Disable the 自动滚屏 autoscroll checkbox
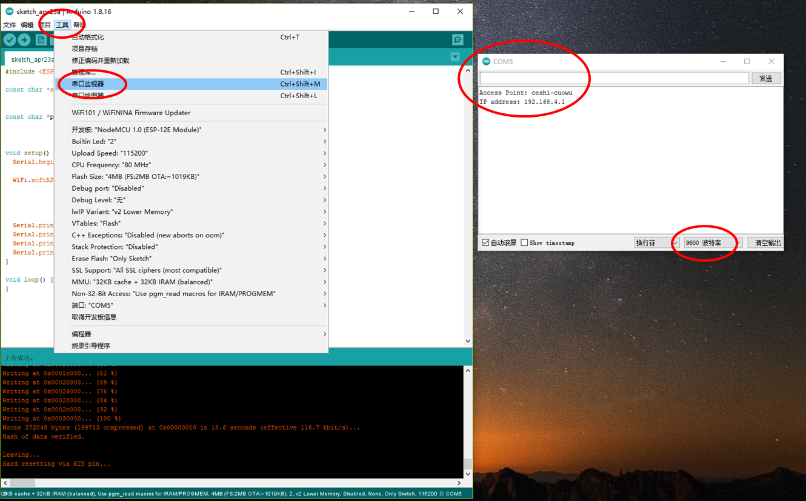 click(485, 243)
